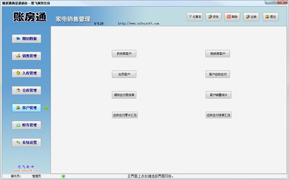Click the 注销 log-off button
The image size is (289, 180).
point(251,17)
